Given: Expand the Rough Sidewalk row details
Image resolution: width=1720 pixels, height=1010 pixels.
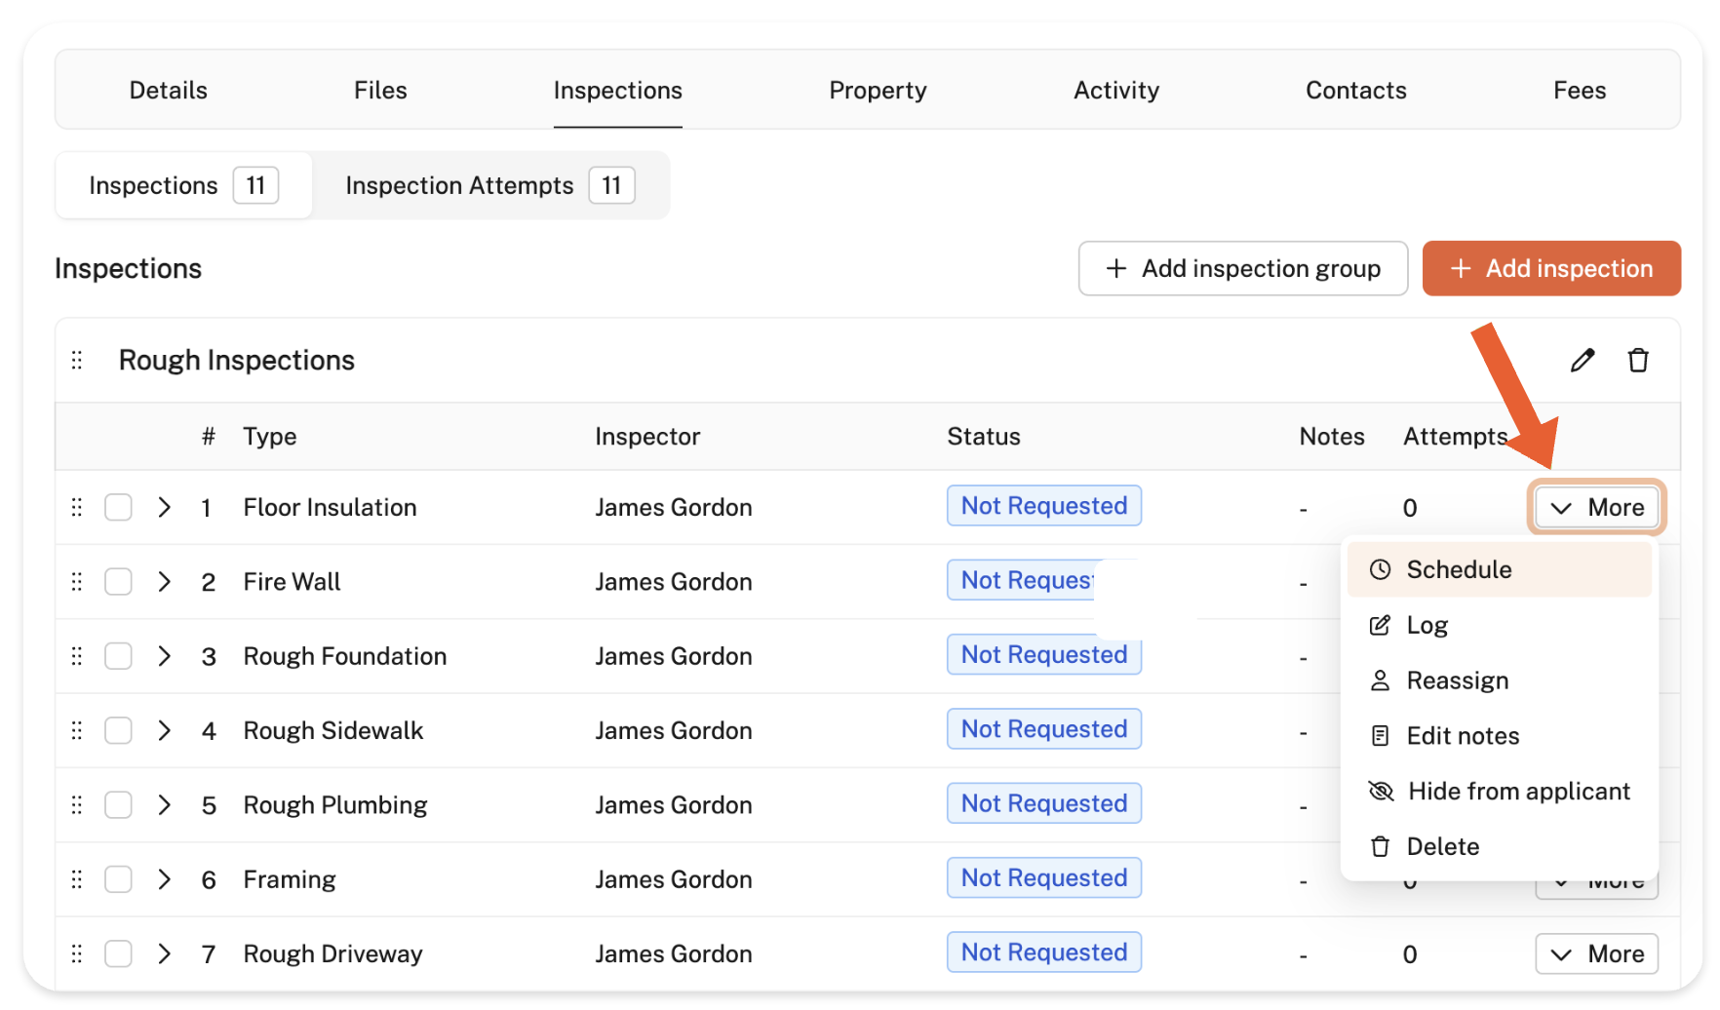Looking at the screenshot, I should tap(165, 731).
